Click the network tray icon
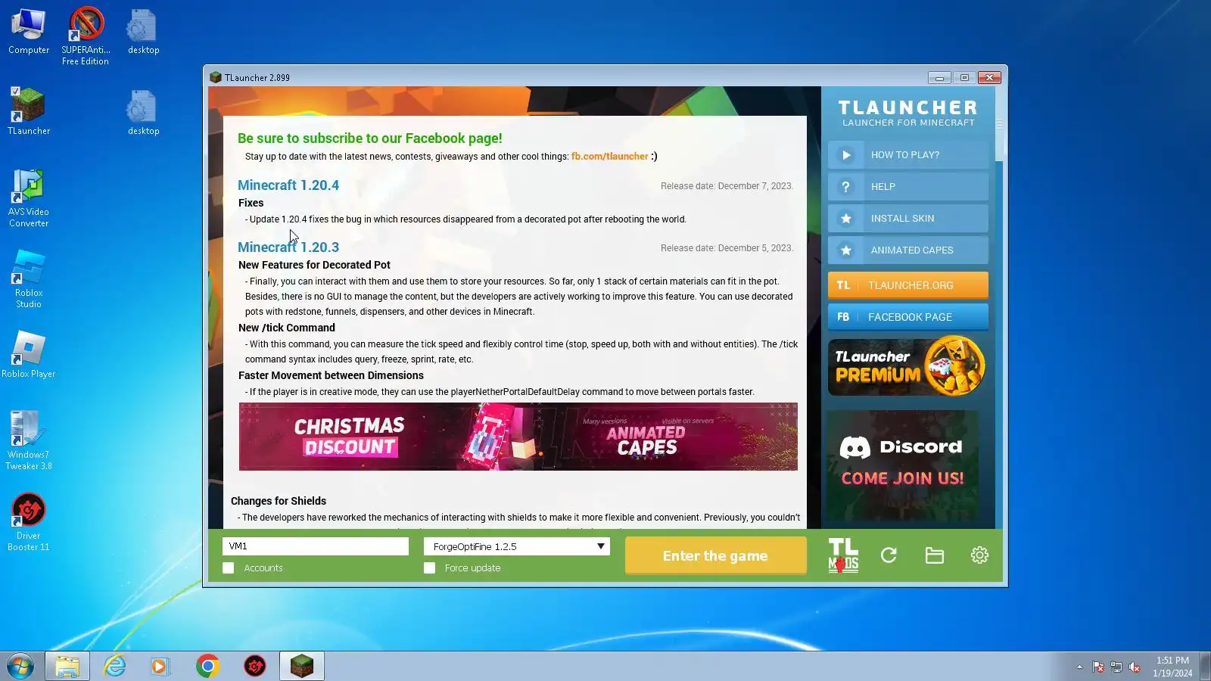The height and width of the screenshot is (681, 1211). (x=1116, y=667)
